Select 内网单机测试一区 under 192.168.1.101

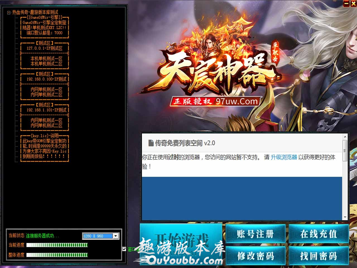pos(47,120)
